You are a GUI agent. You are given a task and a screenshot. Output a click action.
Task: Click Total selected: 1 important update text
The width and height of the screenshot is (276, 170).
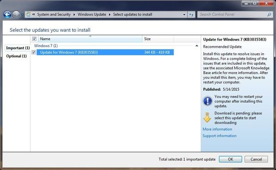tap(187, 159)
